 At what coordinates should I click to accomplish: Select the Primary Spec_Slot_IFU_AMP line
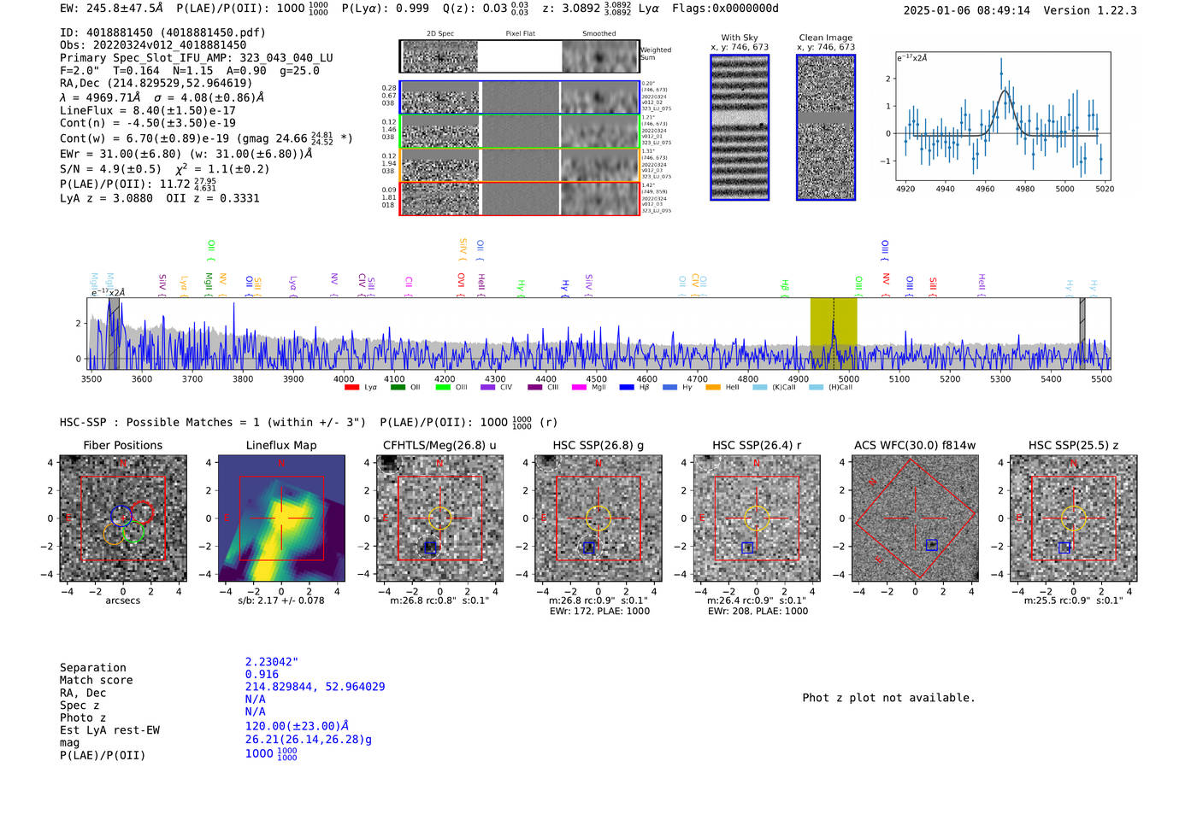(x=197, y=58)
